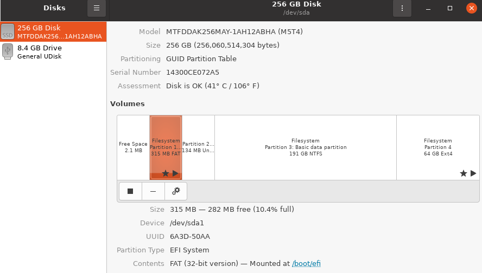
Task: Maximize the Disks window
Action: tap(450, 8)
